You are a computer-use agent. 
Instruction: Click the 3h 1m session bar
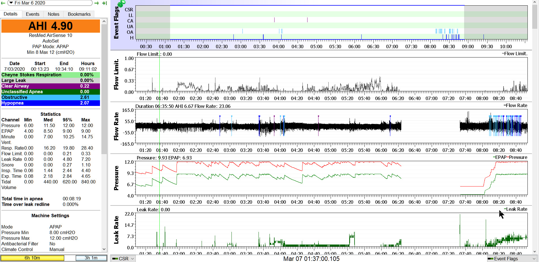tap(91, 258)
